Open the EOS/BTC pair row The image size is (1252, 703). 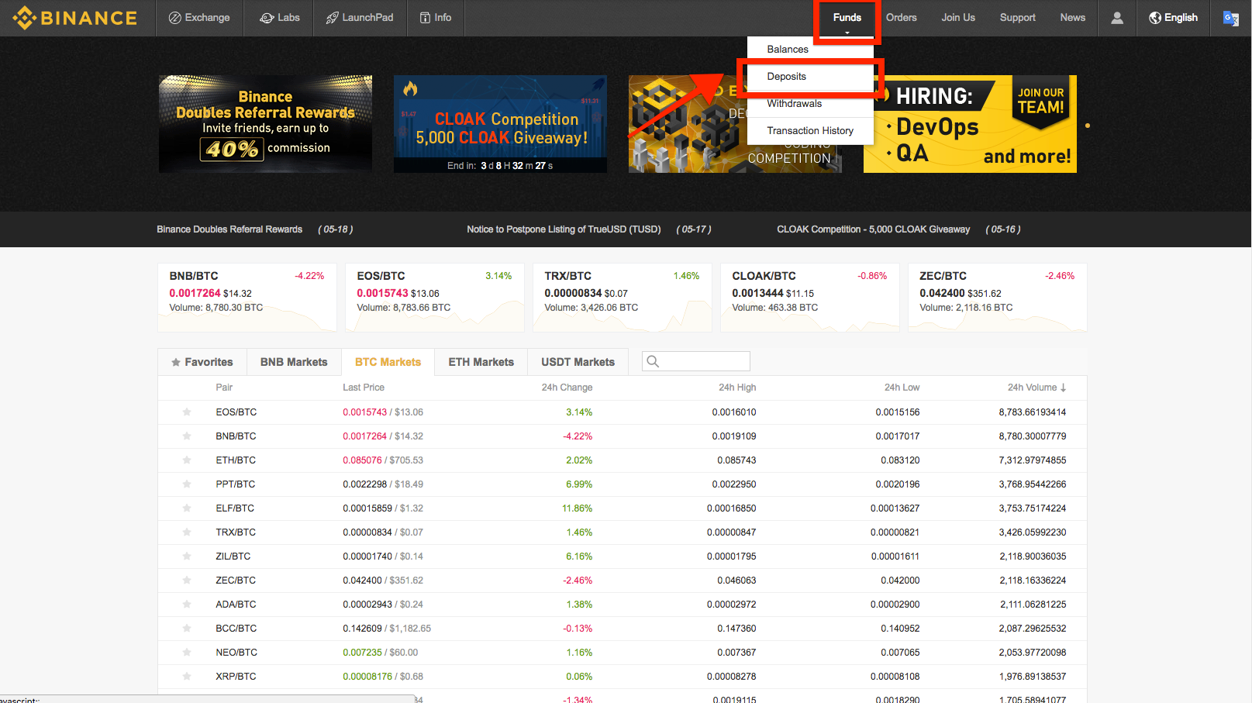623,412
